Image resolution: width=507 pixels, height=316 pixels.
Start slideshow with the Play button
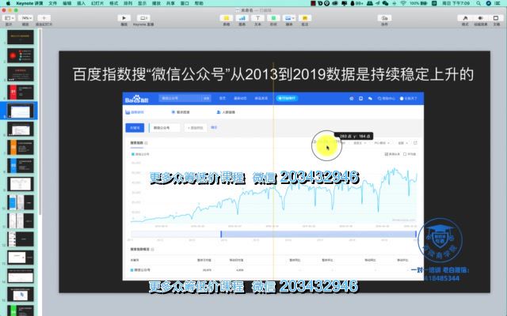click(x=124, y=18)
